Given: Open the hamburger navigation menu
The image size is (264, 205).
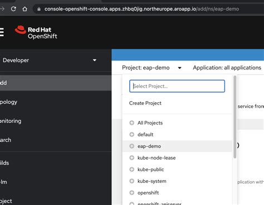Looking at the screenshot, I should 2,32.
